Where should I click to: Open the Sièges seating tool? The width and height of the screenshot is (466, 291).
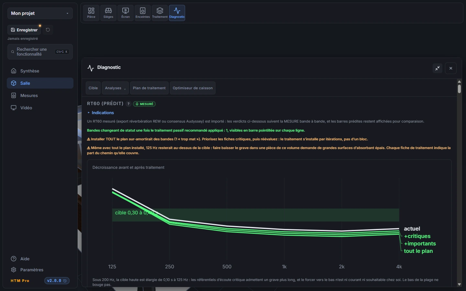click(x=108, y=13)
